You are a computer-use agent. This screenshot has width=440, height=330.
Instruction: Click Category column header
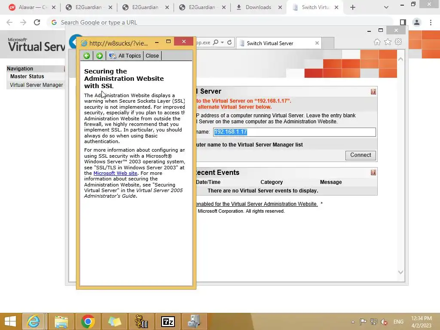tap(272, 182)
